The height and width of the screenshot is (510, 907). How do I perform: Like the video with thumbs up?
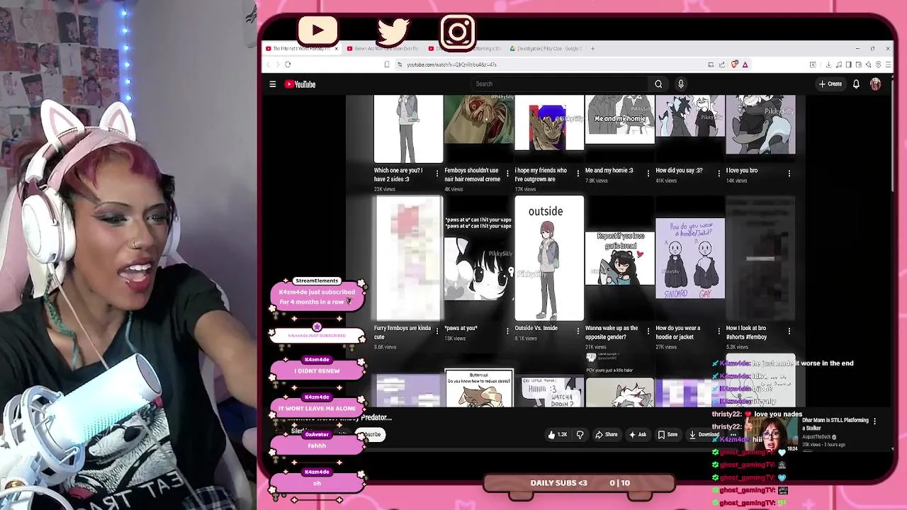tap(558, 435)
